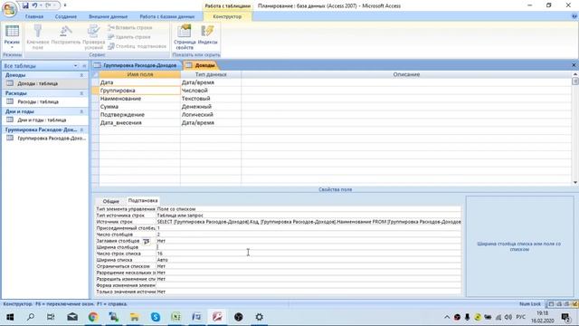This screenshot has width=579, height=326.
Task: Open the Создание ribbon tab
Action: tap(66, 16)
